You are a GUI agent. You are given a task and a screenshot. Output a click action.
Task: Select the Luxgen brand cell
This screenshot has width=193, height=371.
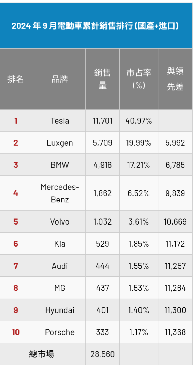coord(60,143)
